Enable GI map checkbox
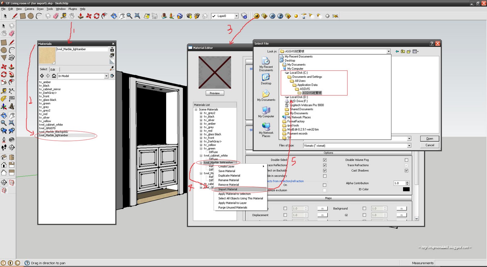 [x=364, y=215]
